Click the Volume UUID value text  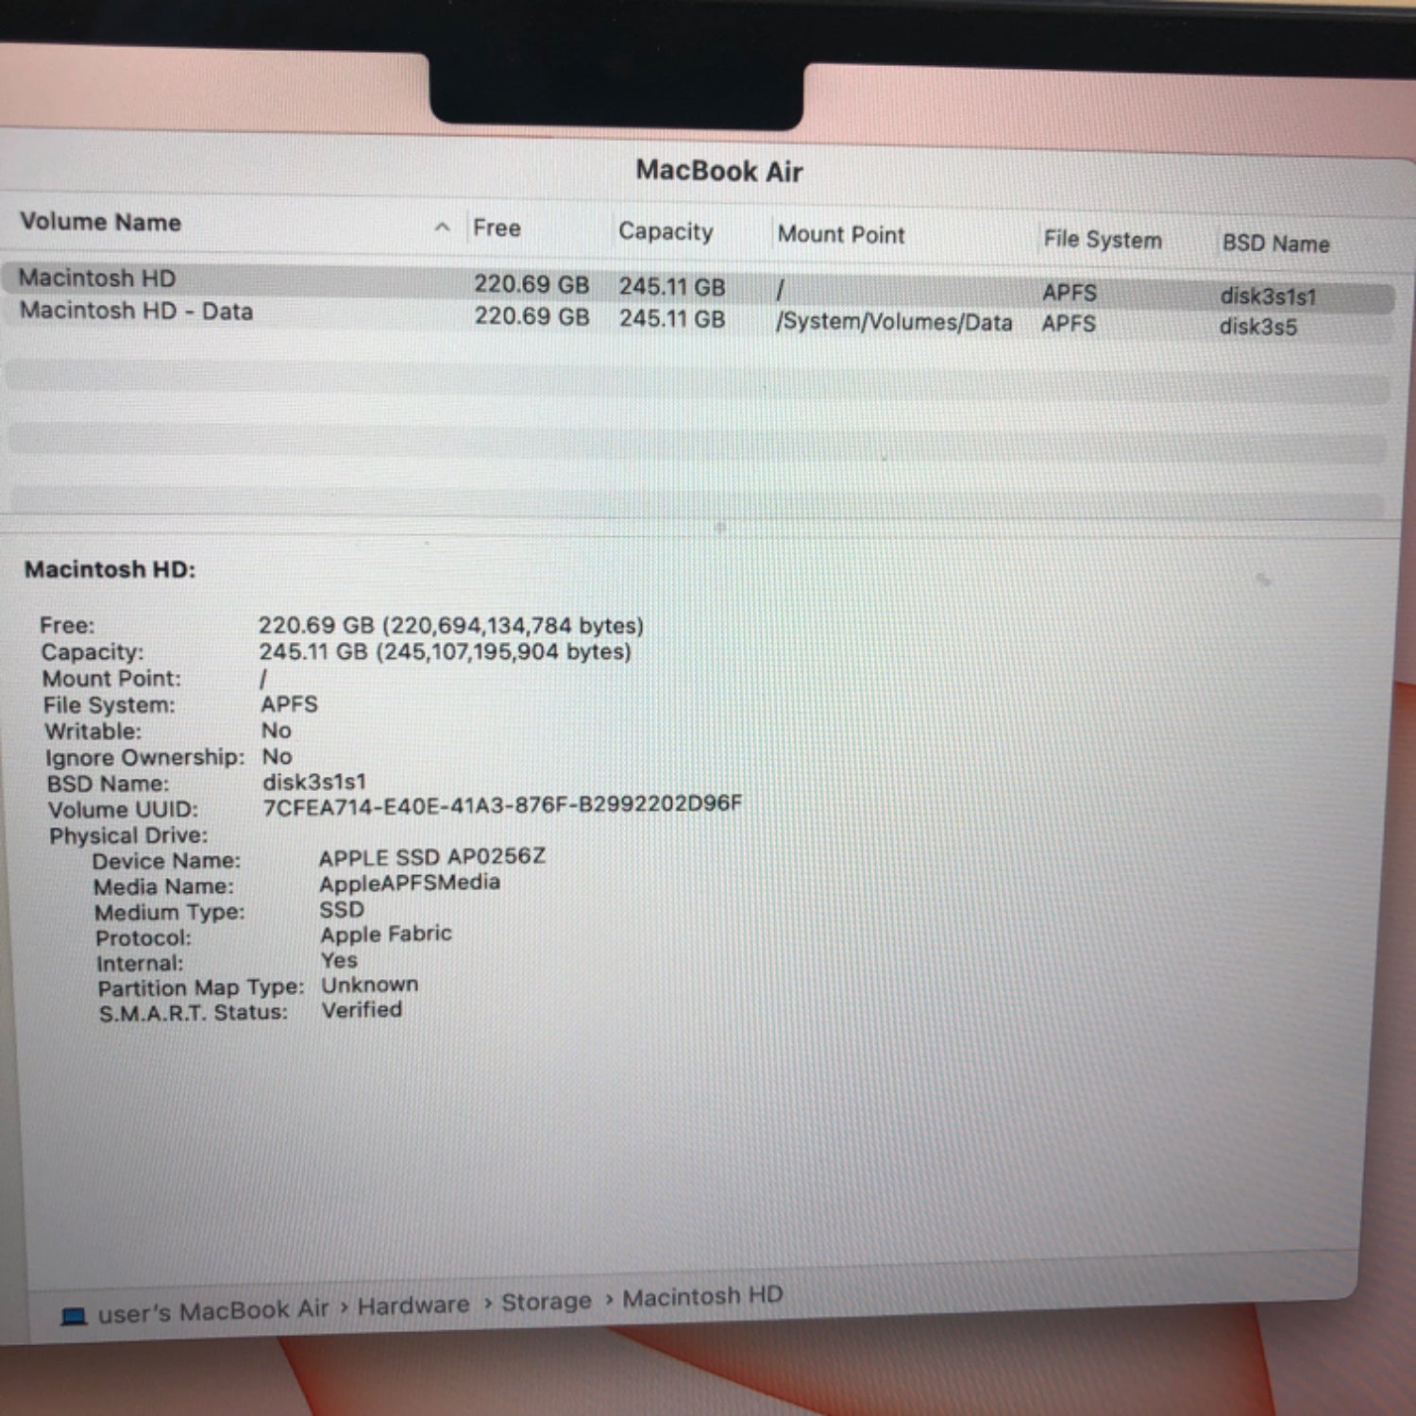click(501, 805)
